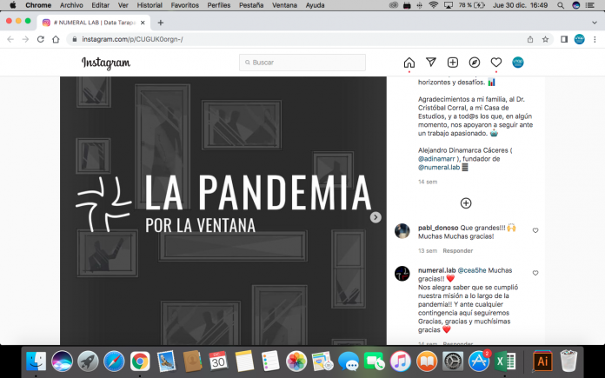605x378 pixels.
Task: Load more comments plus circle
Action: pos(466,202)
